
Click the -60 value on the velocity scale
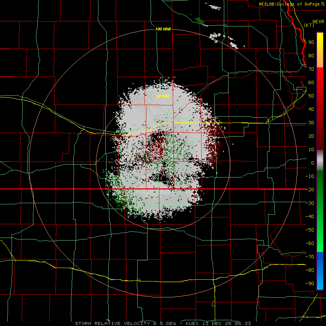(x=310, y=243)
